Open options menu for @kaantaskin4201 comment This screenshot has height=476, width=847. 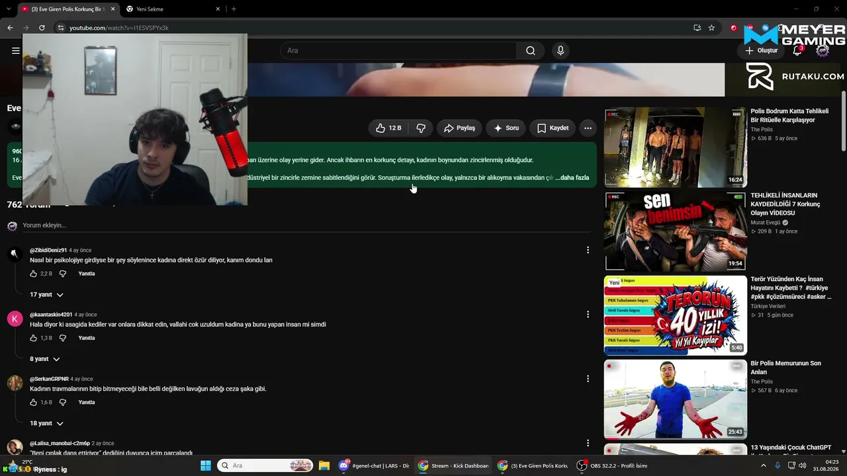(x=588, y=314)
